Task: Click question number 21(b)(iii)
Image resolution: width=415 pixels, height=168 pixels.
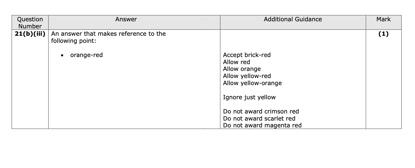Action: (x=30, y=34)
